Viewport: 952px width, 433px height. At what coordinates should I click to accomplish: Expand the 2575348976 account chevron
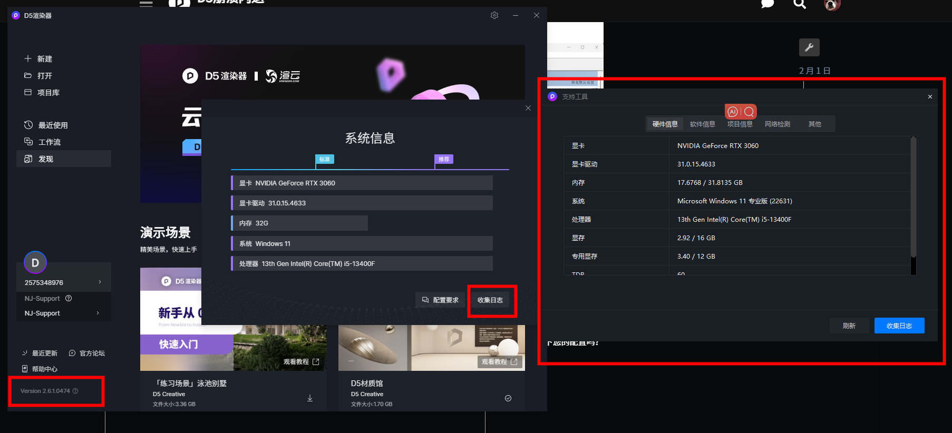100,282
